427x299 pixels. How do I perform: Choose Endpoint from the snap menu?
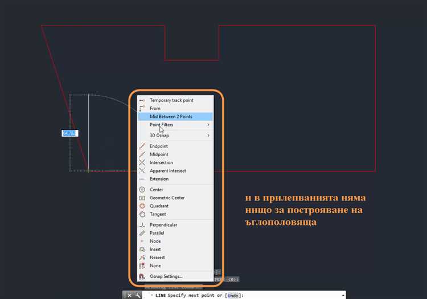[175, 146]
